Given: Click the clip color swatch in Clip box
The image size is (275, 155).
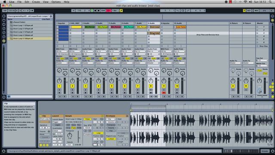Looking at the screenshot, I should [45, 122].
